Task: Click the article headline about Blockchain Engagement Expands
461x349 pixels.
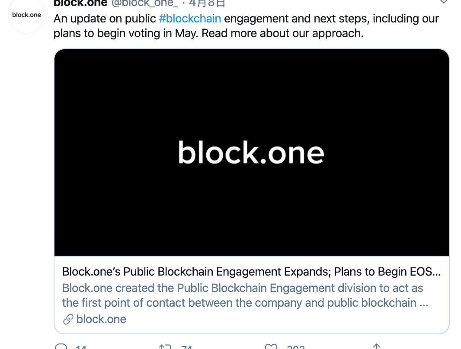Action: pyautogui.click(x=251, y=272)
